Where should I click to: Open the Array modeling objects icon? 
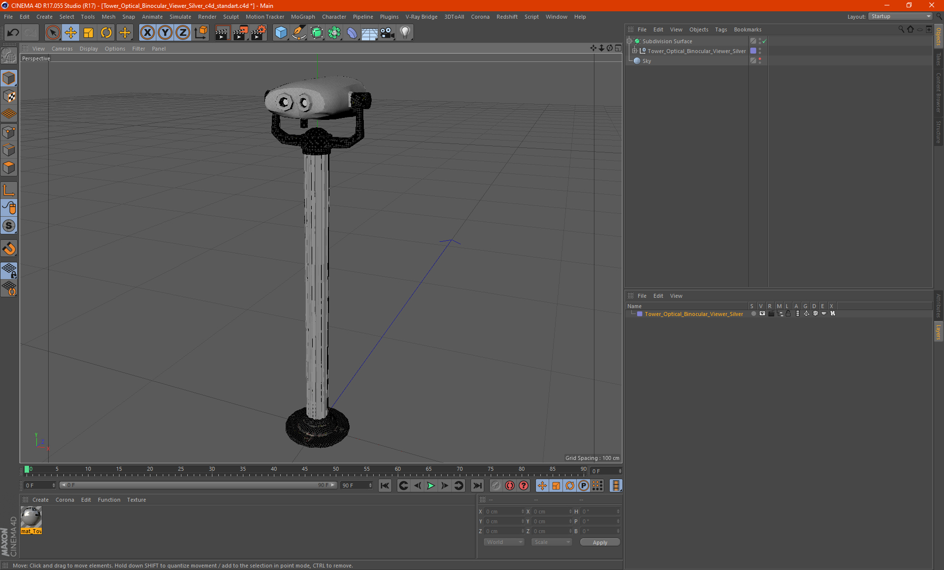[334, 33]
